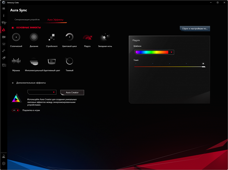
Task: Switch to Aura Эффекты tab
Action: (55, 20)
